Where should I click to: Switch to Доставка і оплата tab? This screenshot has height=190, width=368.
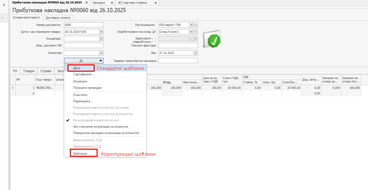pos(58,18)
